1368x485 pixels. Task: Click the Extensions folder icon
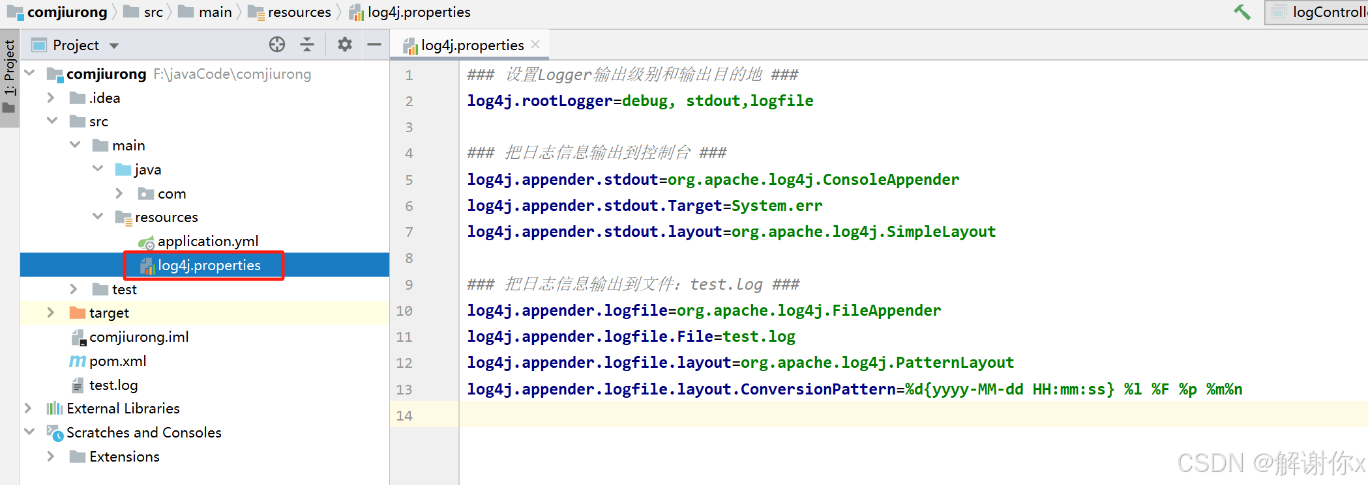pos(78,456)
